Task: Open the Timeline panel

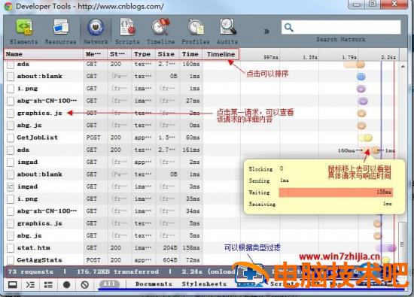Action: click(160, 31)
